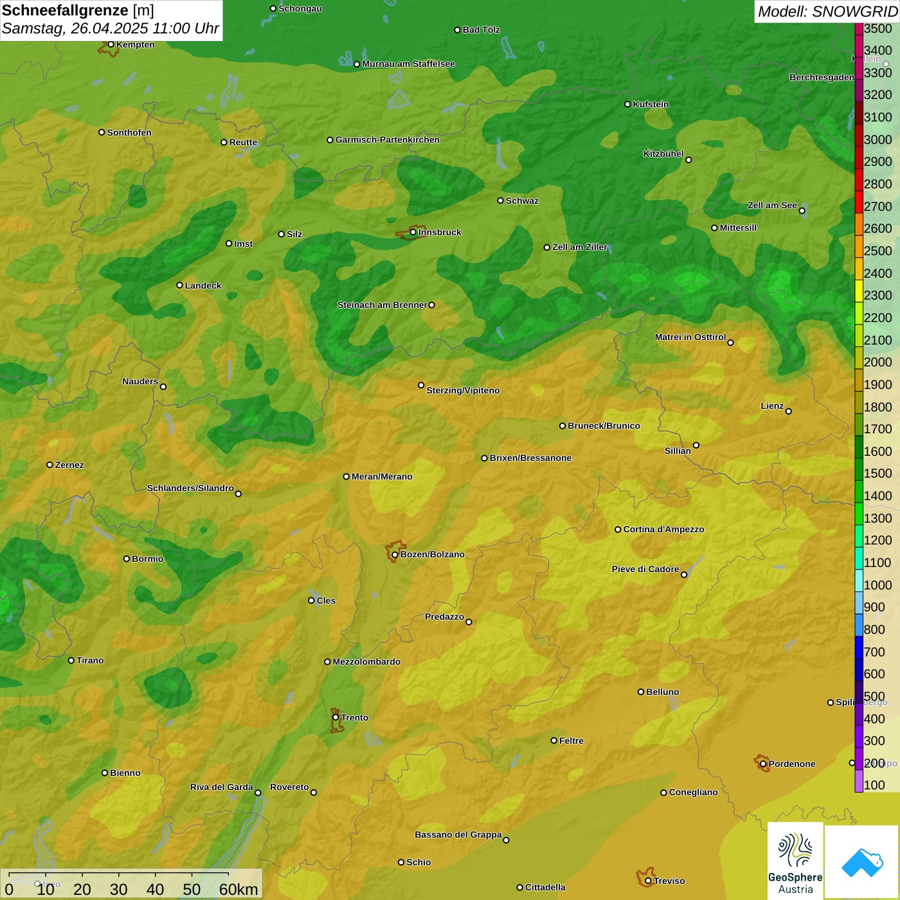
Task: Click the Cortina d'Ampezzo marker dot
Action: pyautogui.click(x=618, y=530)
